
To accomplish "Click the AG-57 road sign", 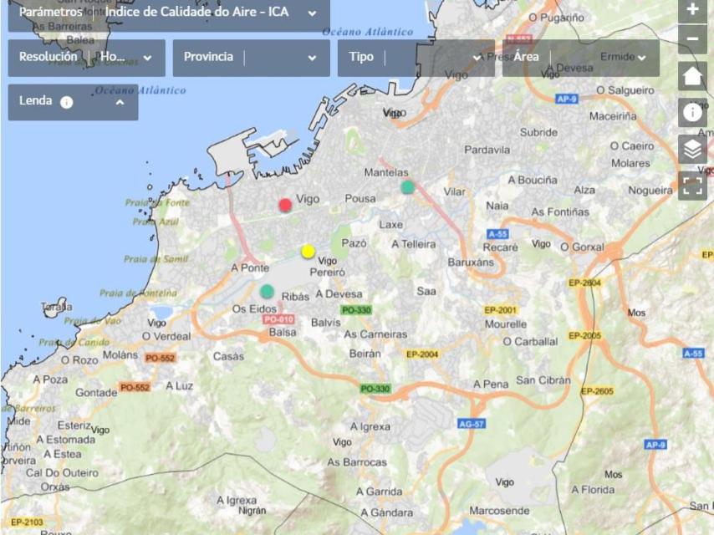I will point(472,424).
